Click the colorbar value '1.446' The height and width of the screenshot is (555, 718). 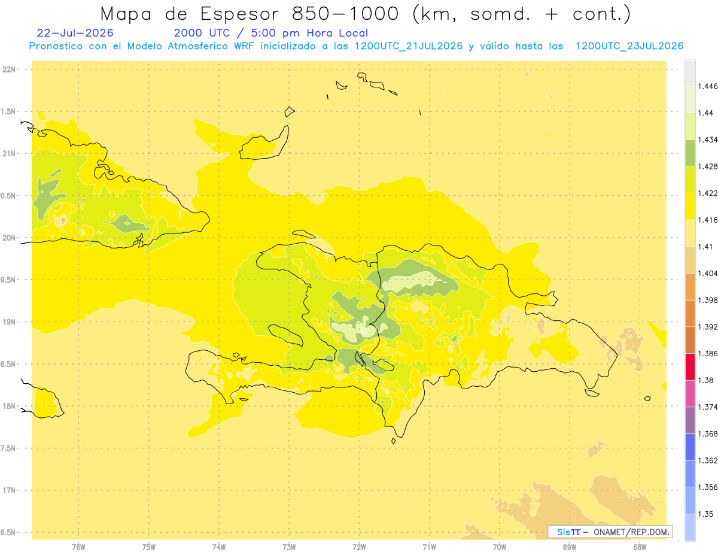708,86
